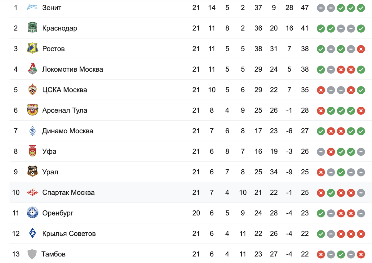The width and height of the screenshot is (372, 263).
Task: Click the red loss icon in Ufa's form
Action: pos(331,152)
